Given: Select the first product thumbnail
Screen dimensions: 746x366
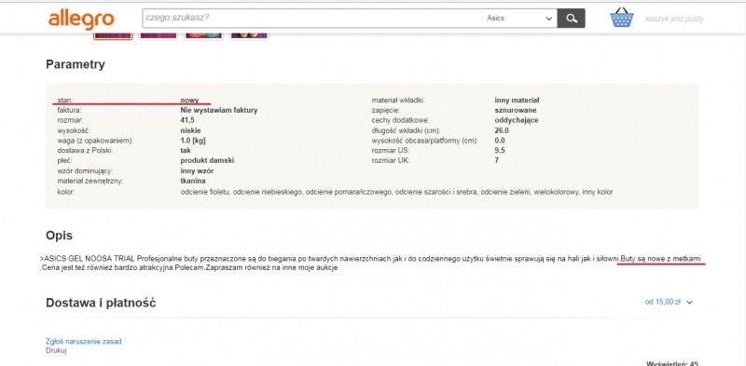Looking at the screenshot, I should (x=113, y=36).
